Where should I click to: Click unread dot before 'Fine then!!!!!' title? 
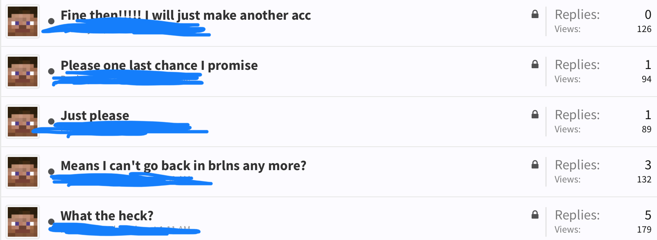pos(51,21)
